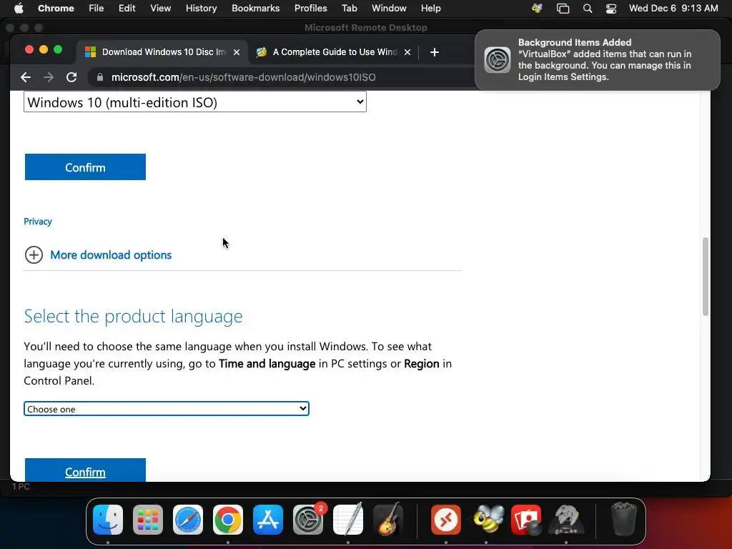Open Spotlight search in the menu bar
The image size is (732, 549).
[x=588, y=9]
